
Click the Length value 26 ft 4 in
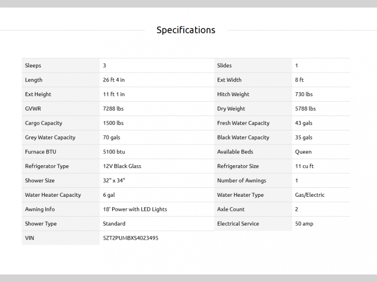(x=114, y=80)
